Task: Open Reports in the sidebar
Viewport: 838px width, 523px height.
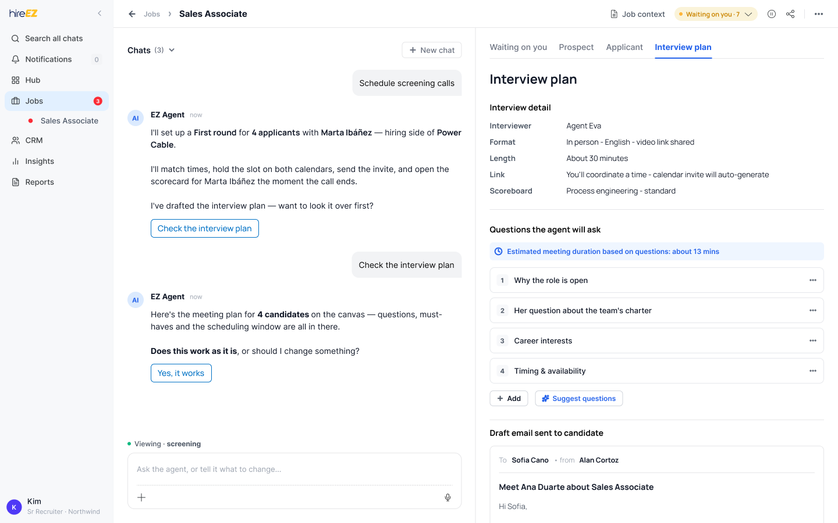Action: tap(56, 182)
